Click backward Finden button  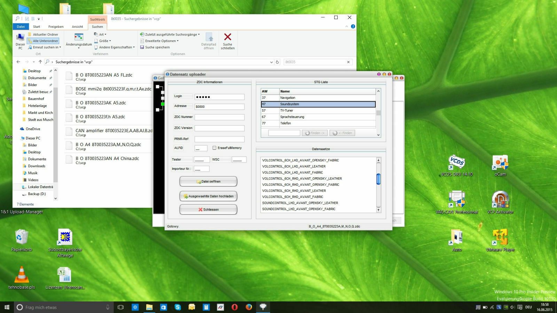point(343,133)
